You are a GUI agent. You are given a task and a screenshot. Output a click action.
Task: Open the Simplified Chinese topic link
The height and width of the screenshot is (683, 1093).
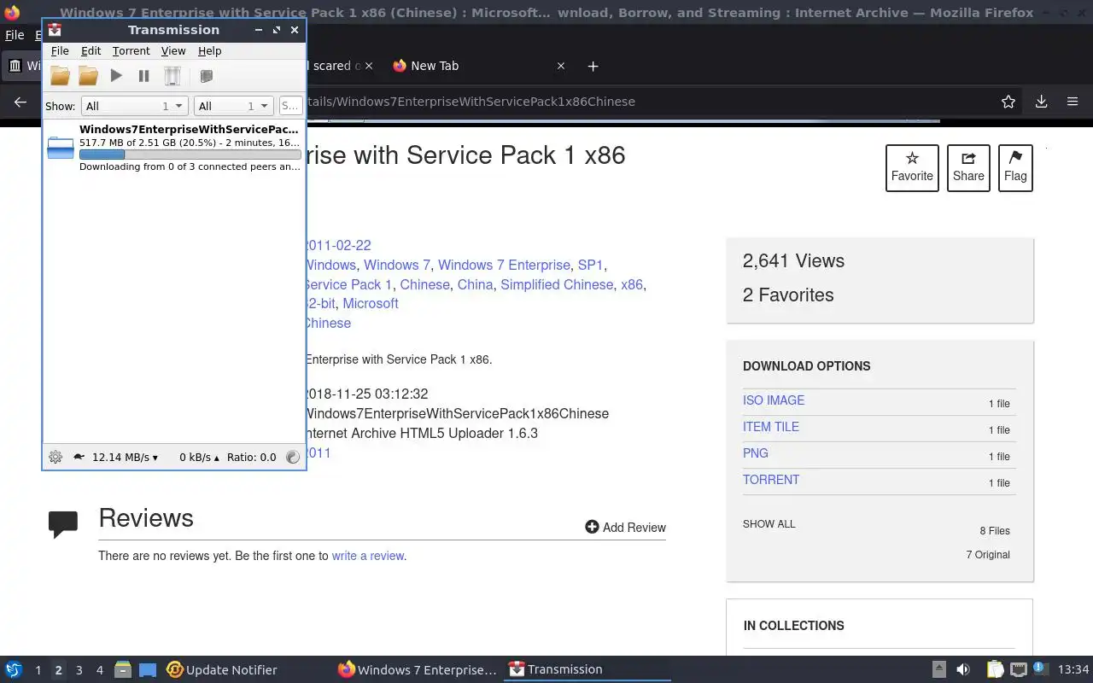pyautogui.click(x=557, y=284)
